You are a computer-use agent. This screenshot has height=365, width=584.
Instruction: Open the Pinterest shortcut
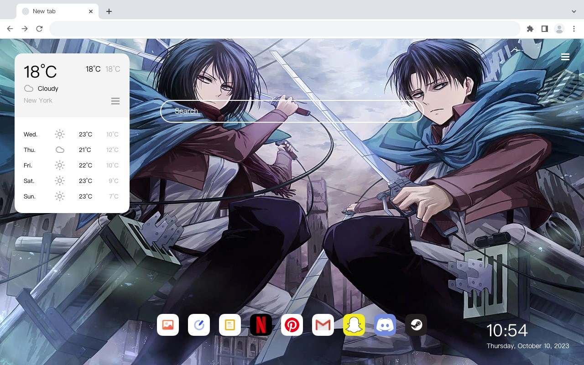tap(292, 325)
